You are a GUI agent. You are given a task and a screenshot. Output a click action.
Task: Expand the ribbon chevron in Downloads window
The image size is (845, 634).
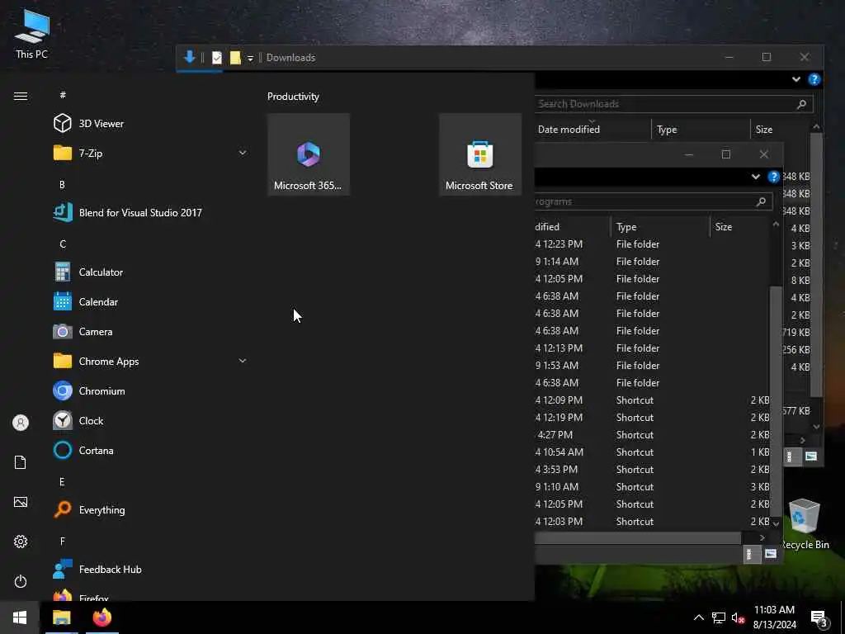coord(796,80)
